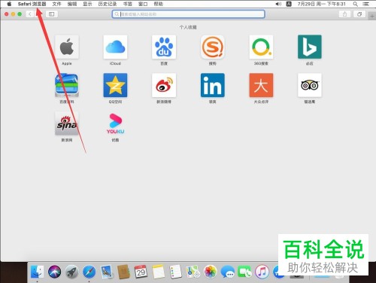Open the Baidu Baike favorite
376x283 pixels.
67,85
